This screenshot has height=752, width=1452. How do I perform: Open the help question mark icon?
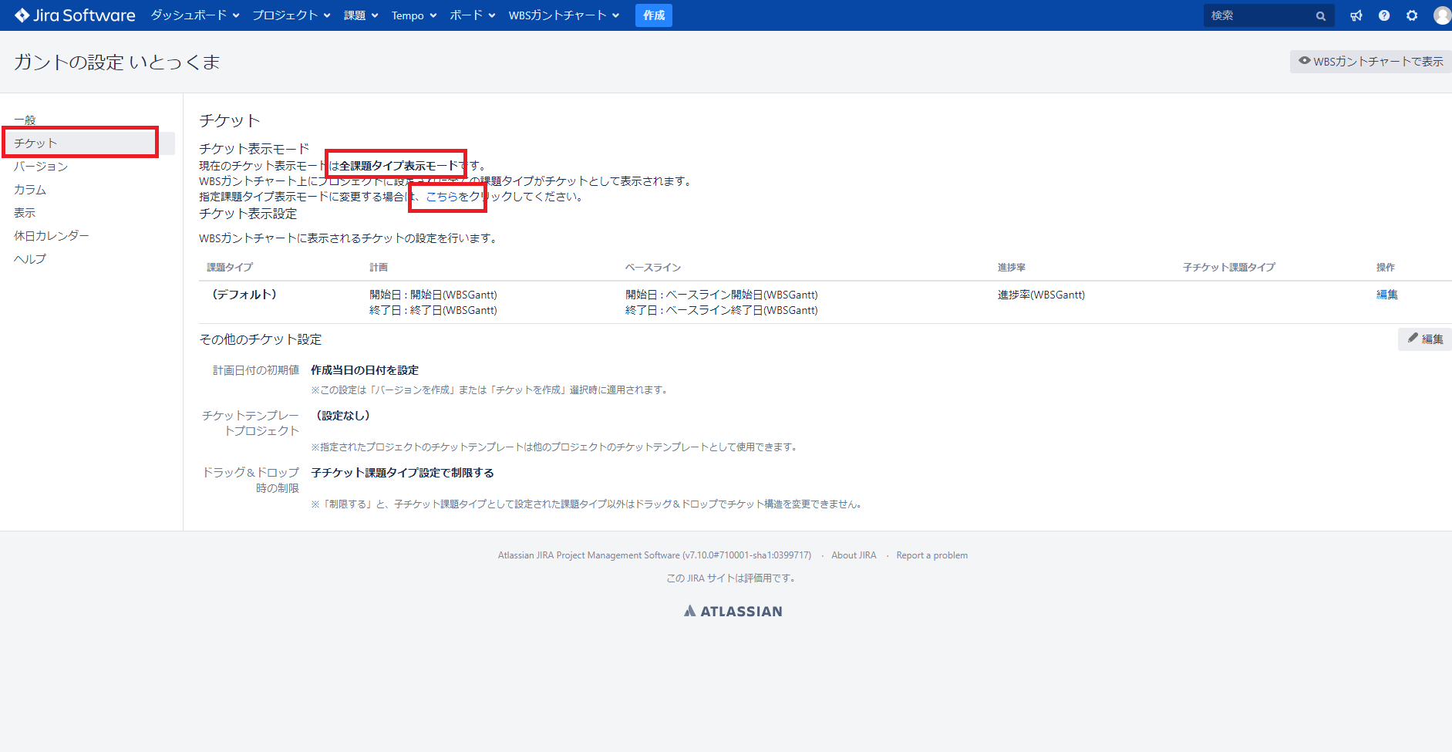(x=1384, y=15)
